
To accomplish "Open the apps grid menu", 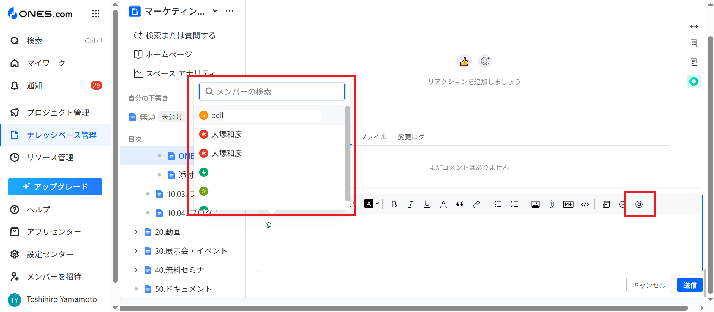I will click(96, 14).
